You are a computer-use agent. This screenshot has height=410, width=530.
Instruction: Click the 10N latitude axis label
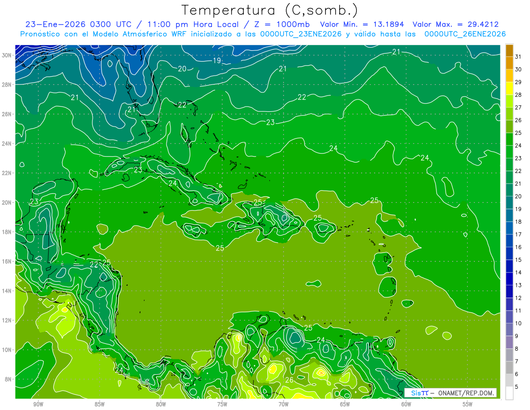point(7,349)
